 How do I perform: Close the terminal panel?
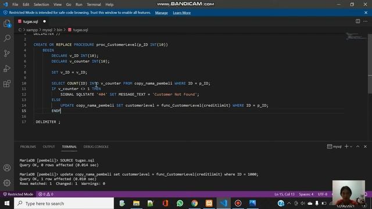(366, 146)
